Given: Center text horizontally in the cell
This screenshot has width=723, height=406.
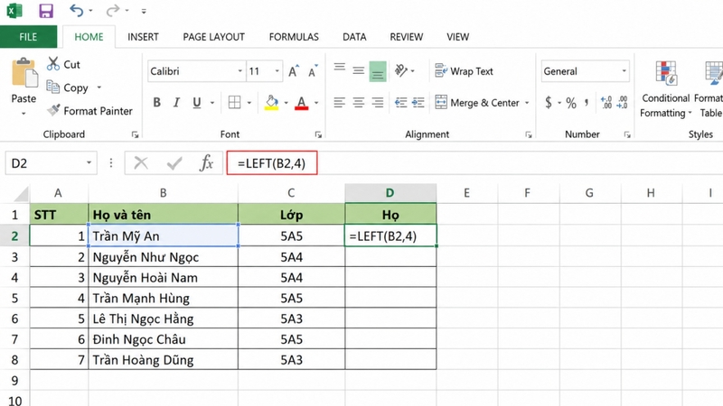Looking at the screenshot, I should tap(358, 102).
